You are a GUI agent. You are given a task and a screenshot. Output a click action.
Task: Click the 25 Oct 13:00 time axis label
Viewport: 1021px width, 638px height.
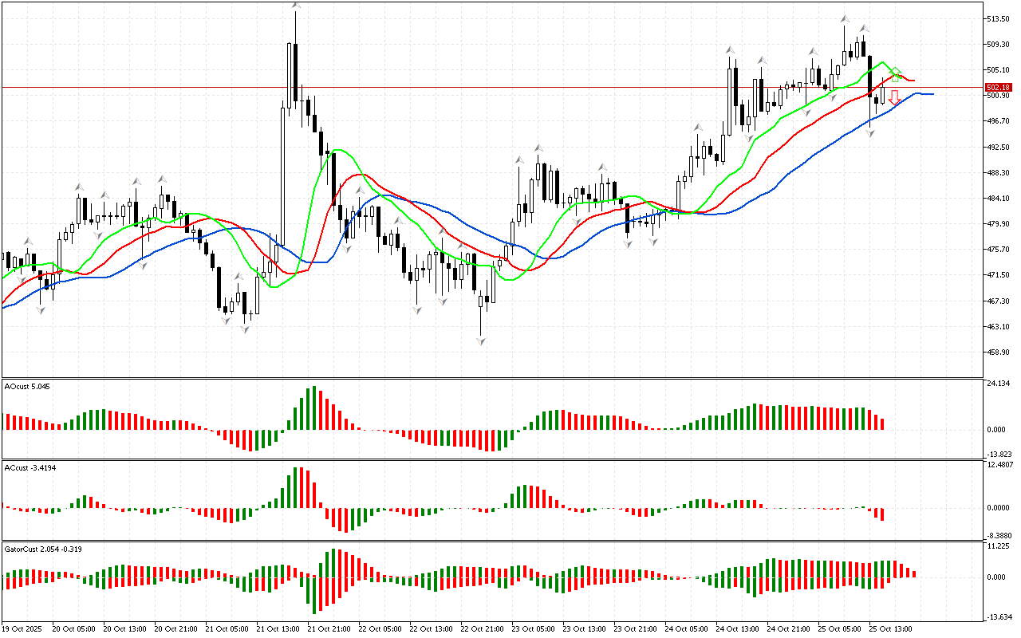[x=889, y=628]
